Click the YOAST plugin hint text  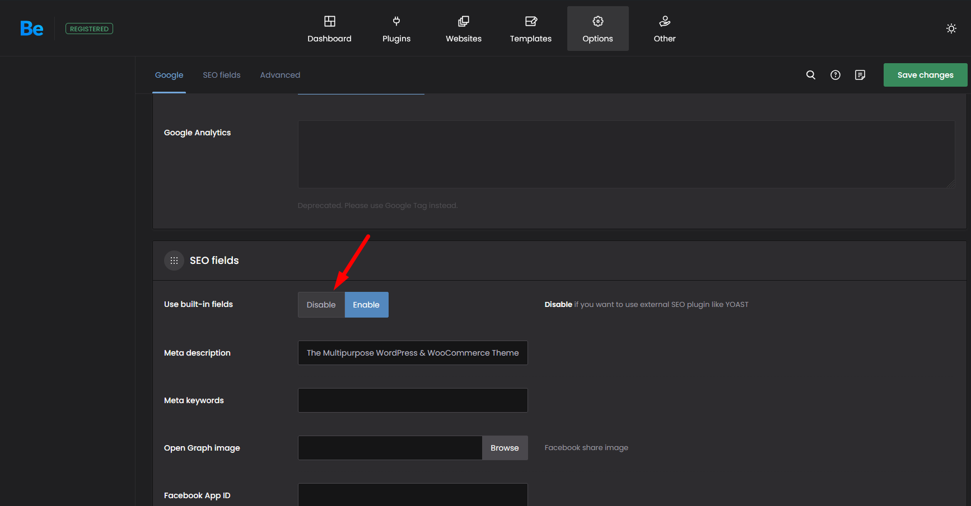(x=646, y=304)
